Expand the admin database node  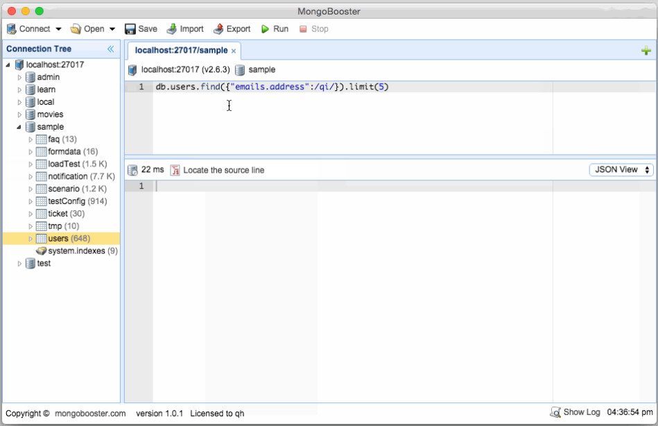[x=19, y=77]
